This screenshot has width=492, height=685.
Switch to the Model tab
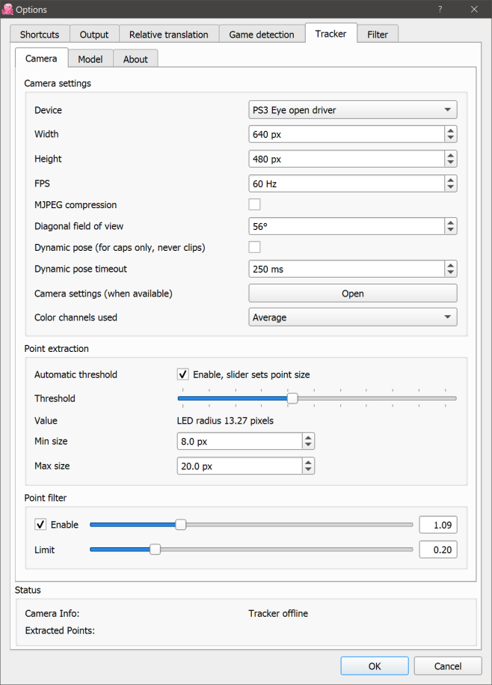coord(90,58)
